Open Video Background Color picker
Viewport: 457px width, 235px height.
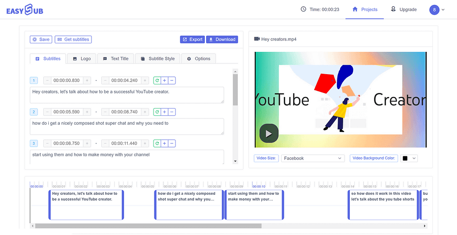tap(409, 158)
